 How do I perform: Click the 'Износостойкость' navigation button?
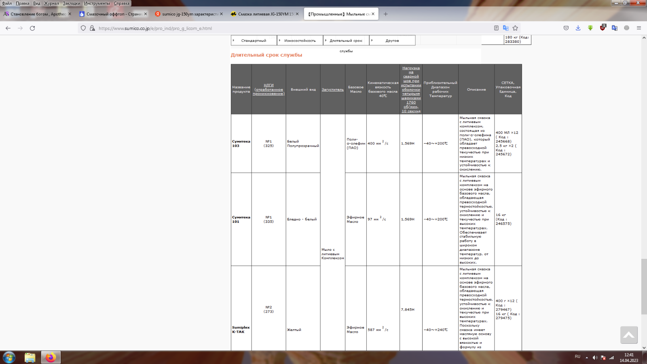coord(300,40)
